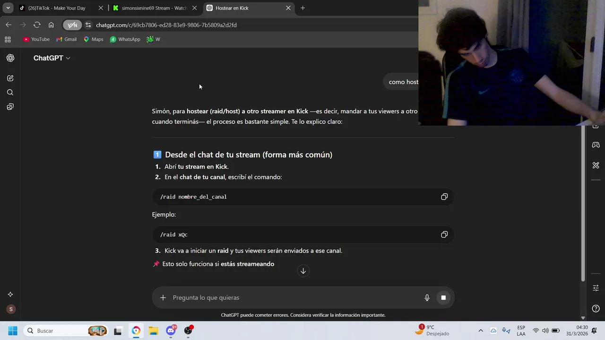Image resolution: width=605 pixels, height=340 pixels.
Task: Open the weather widget 9°C Despejado
Action: tap(432, 331)
